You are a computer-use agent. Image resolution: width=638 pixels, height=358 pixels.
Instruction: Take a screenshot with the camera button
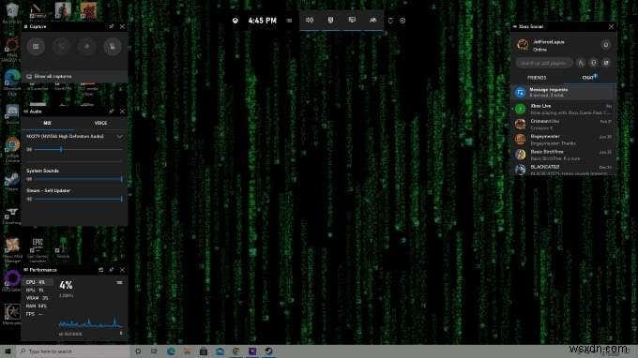pos(36,46)
